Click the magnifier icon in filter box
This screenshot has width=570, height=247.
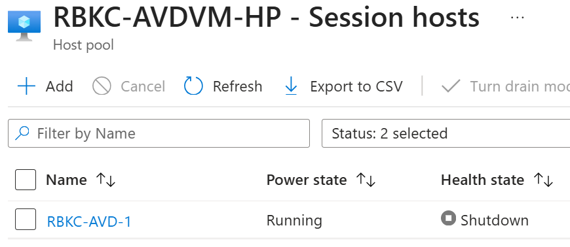(x=22, y=133)
